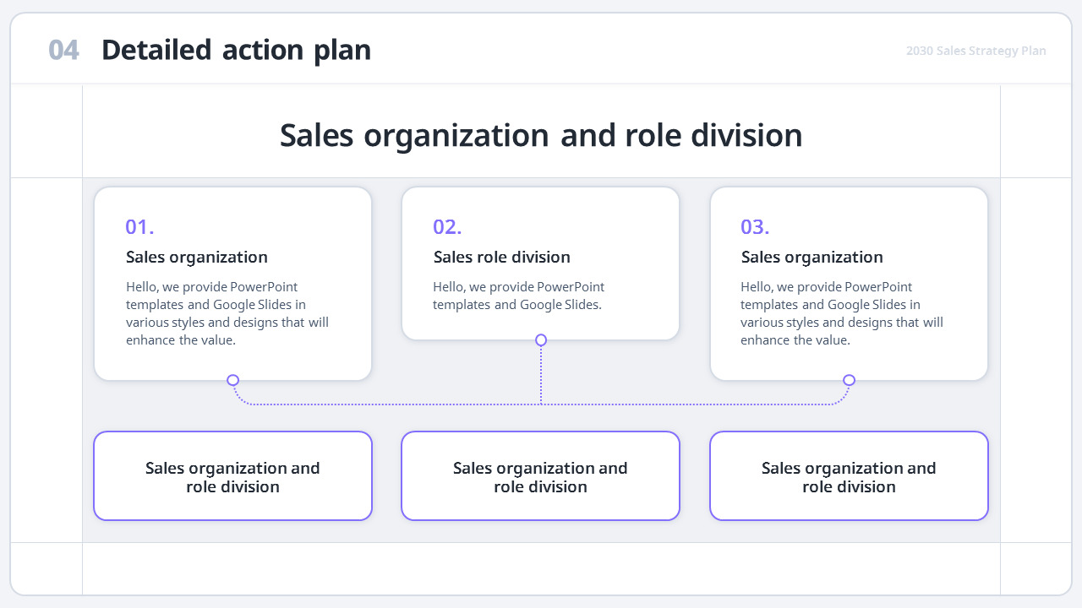This screenshot has height=608, width=1082.
Task: Select the circle connector below card 02
Action: pyautogui.click(x=540, y=339)
